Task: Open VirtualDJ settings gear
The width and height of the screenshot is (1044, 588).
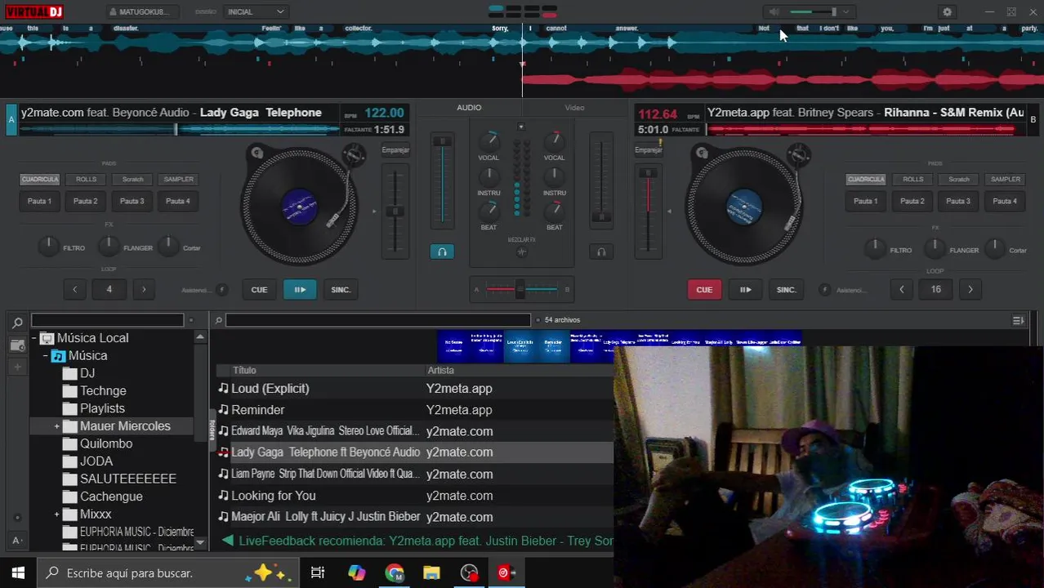Action: tap(947, 12)
